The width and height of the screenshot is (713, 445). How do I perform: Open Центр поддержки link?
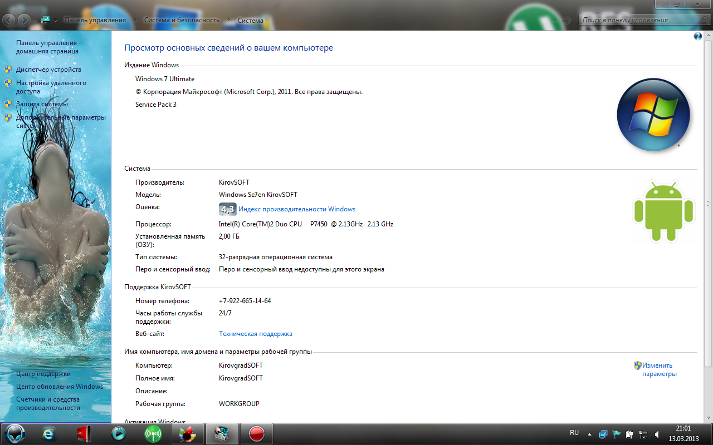tap(43, 374)
